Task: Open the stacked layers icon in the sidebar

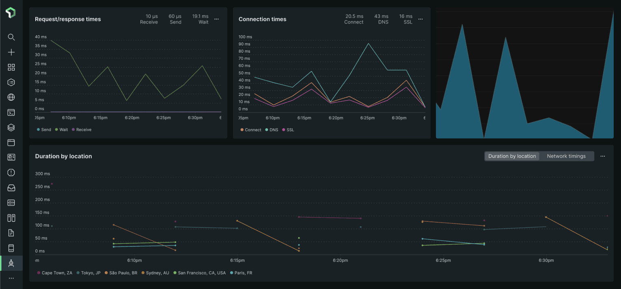Action: click(11, 127)
